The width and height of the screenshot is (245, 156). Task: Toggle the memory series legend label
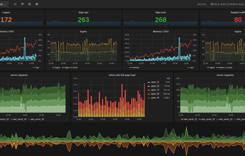[x=136, y=68]
